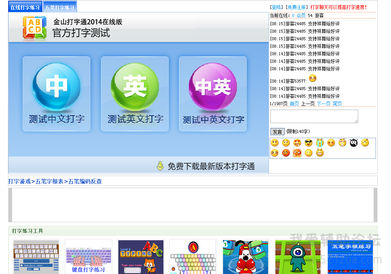The image size is (391, 274).
Task: Insert the red embarrassed face emoji
Action: click(286, 153)
